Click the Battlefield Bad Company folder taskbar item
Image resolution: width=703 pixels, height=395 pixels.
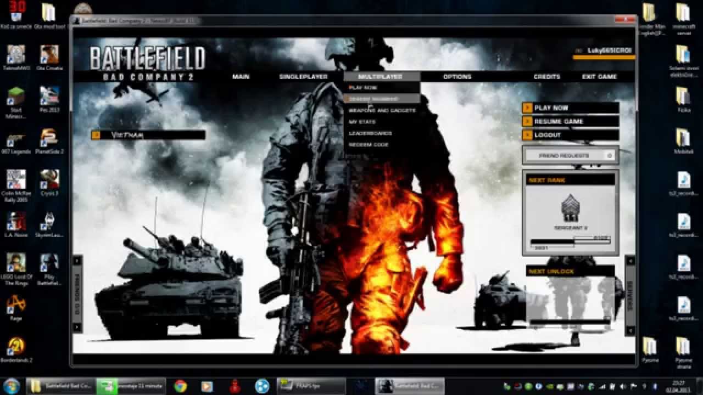61,386
